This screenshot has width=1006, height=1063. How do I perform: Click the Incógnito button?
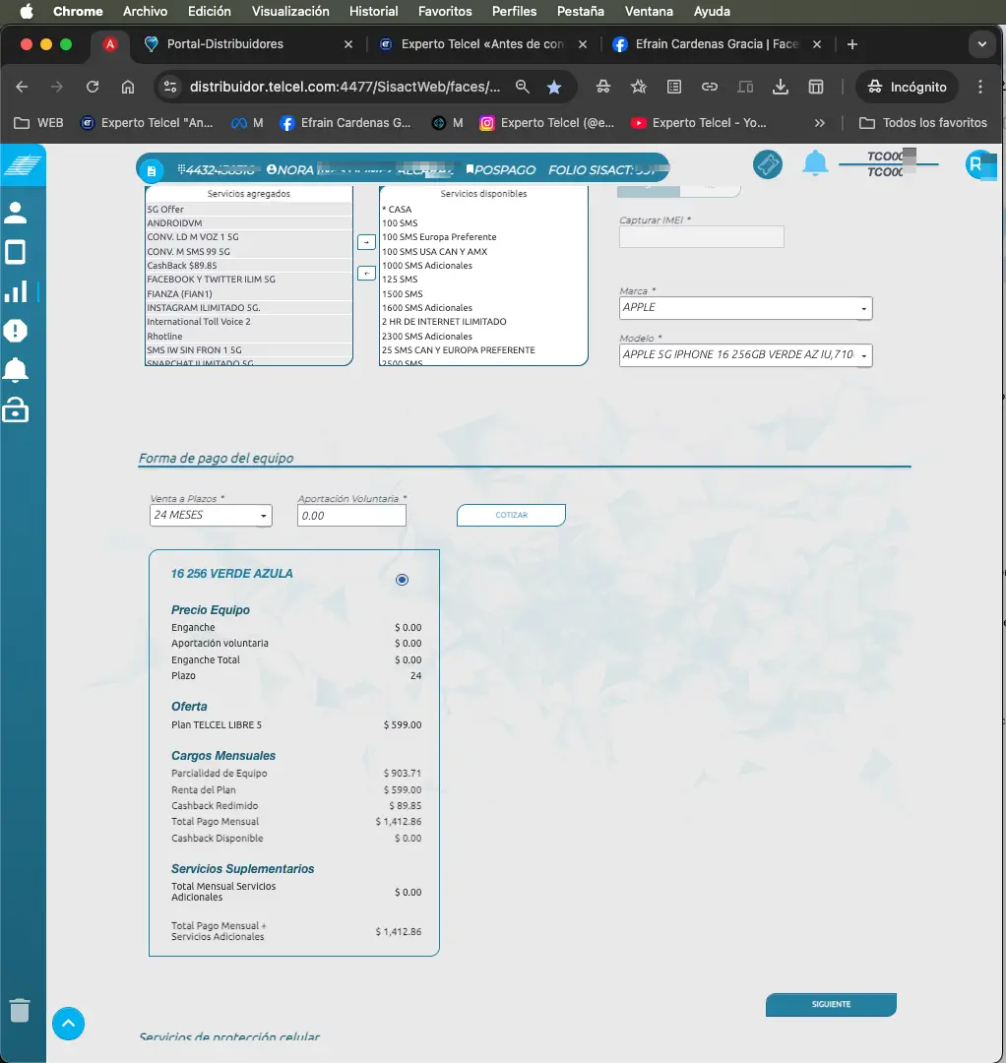(x=907, y=87)
